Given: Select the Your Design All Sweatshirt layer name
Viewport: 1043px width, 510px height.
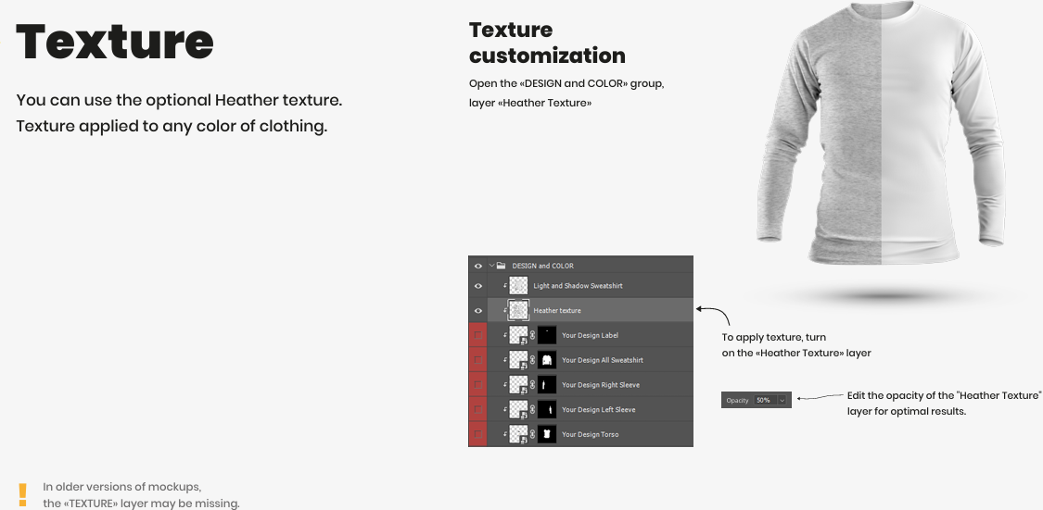Looking at the screenshot, I should coord(603,360).
